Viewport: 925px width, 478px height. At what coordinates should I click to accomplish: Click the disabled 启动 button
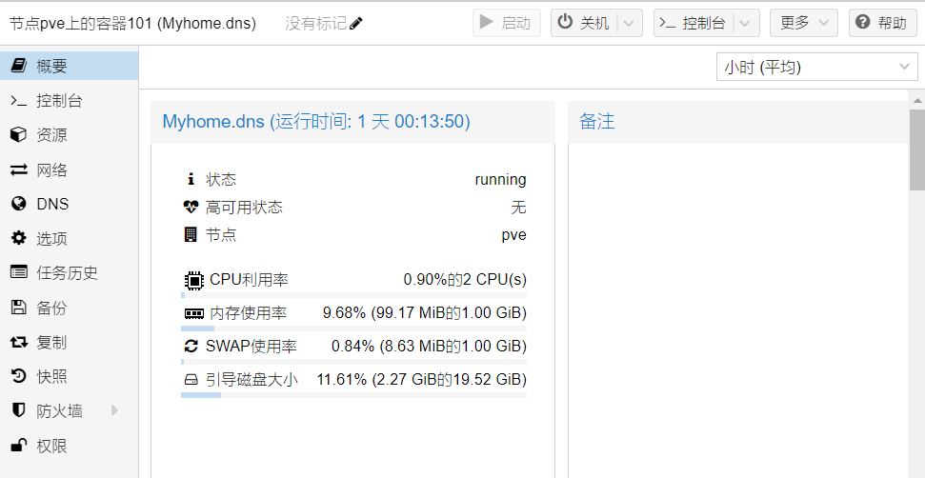point(507,23)
